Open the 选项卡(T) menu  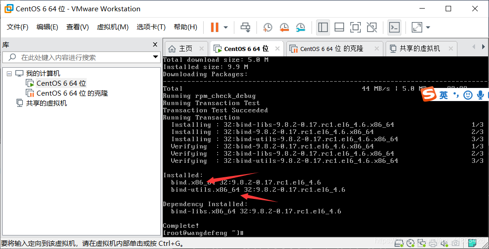(151, 27)
